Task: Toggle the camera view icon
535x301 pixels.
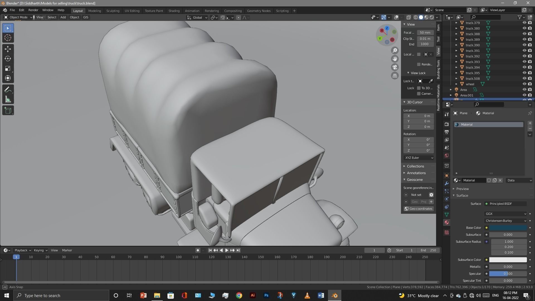Action: point(395,67)
